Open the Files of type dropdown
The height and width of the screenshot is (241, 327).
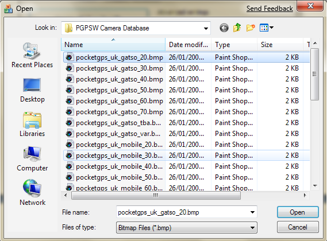coord(252,228)
